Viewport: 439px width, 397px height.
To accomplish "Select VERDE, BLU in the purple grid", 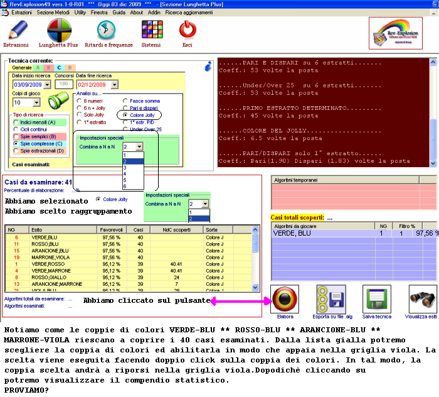I will [x=354, y=233].
